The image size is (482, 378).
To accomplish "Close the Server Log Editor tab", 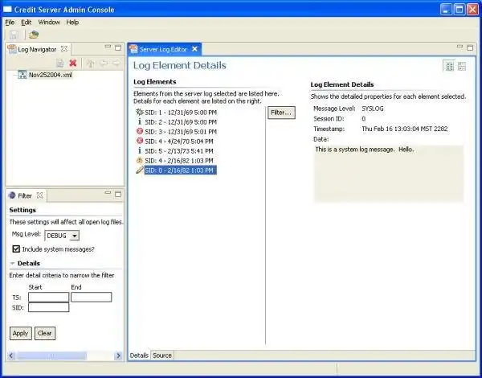I will click(x=194, y=49).
